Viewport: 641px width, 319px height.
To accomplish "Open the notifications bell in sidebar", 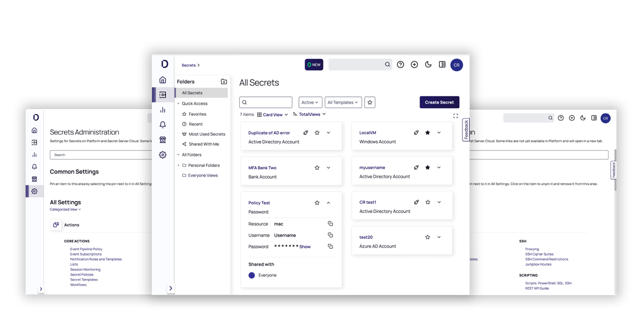I will pyautogui.click(x=162, y=125).
